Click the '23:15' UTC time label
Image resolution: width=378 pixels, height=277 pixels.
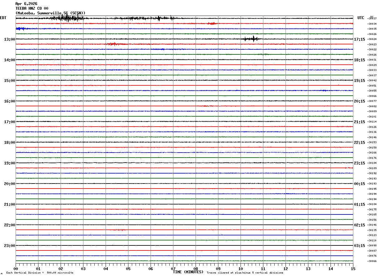click(x=359, y=163)
